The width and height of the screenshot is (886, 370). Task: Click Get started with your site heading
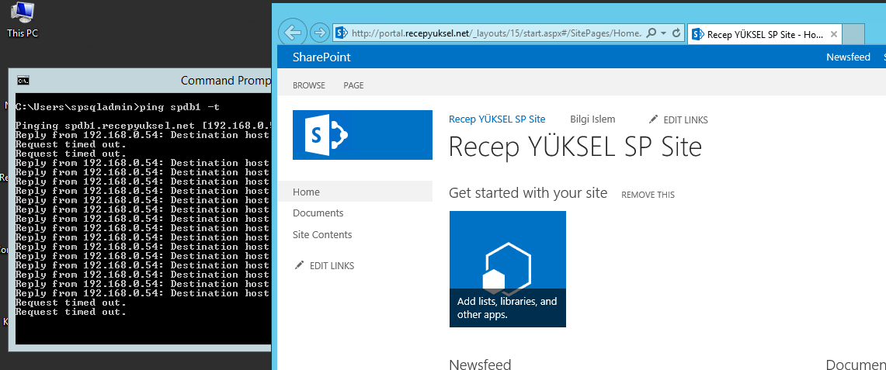pos(528,193)
